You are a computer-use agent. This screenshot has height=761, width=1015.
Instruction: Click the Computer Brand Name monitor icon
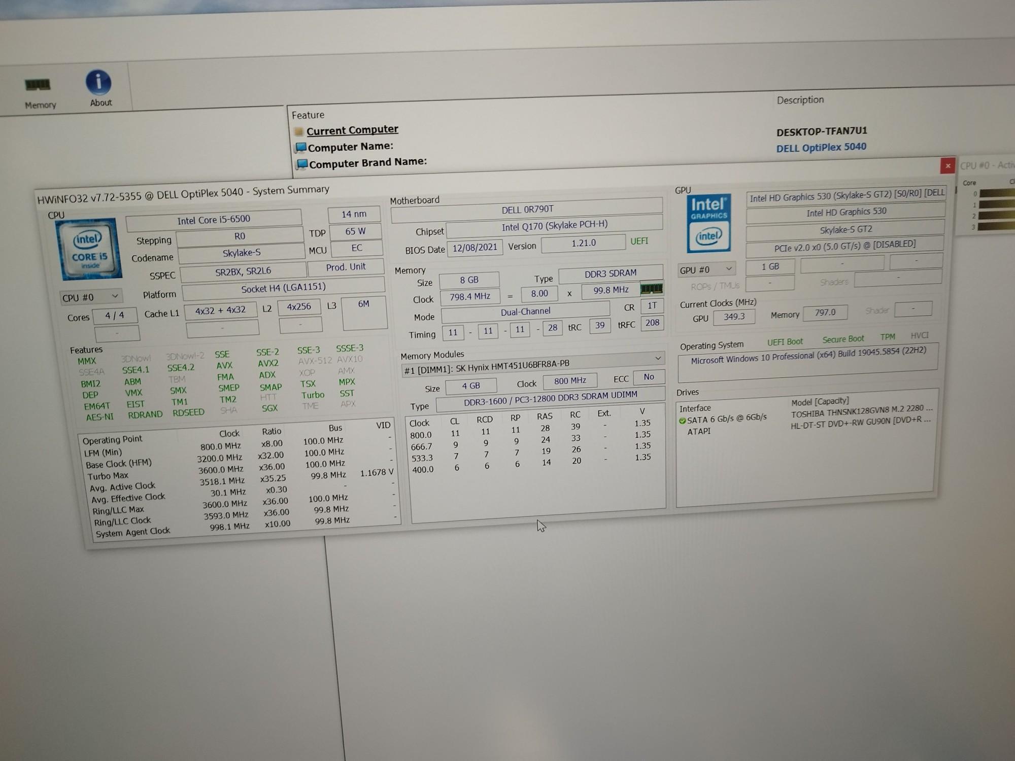pos(302,164)
